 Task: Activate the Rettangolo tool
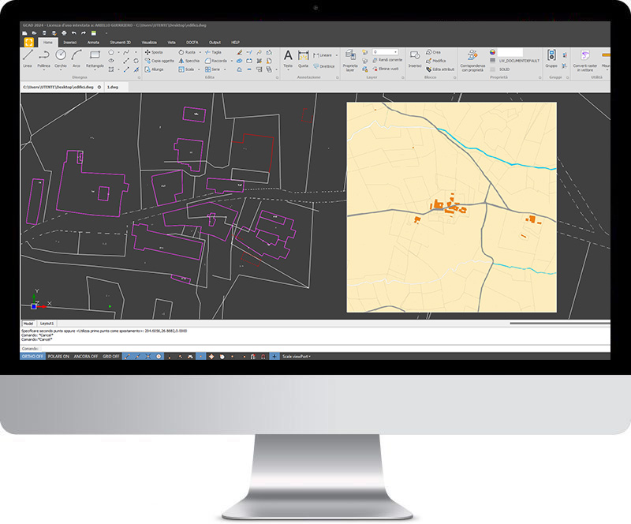pos(94,56)
